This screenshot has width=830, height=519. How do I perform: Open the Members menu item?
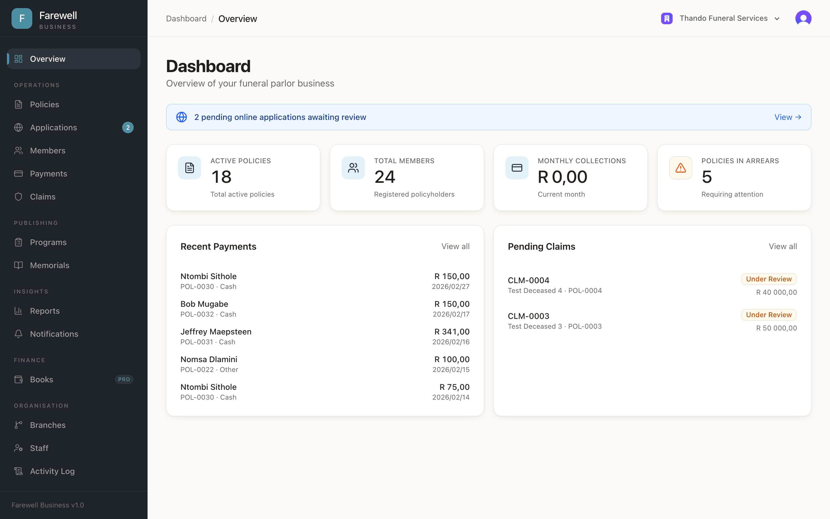tap(74, 150)
